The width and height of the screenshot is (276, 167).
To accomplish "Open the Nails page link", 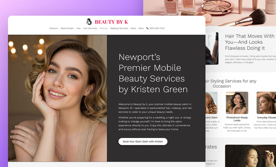I will (x=133, y=28).
